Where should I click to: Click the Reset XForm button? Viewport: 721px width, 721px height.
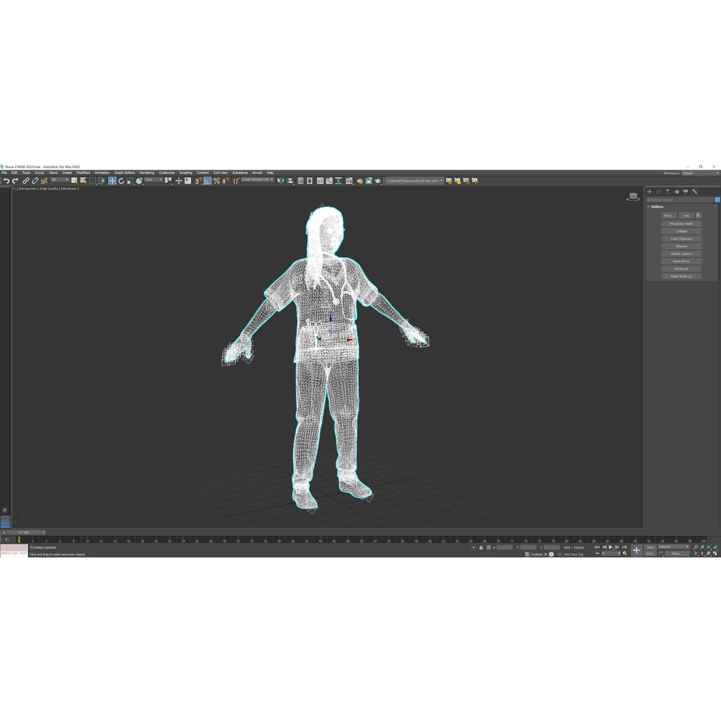[x=682, y=261]
